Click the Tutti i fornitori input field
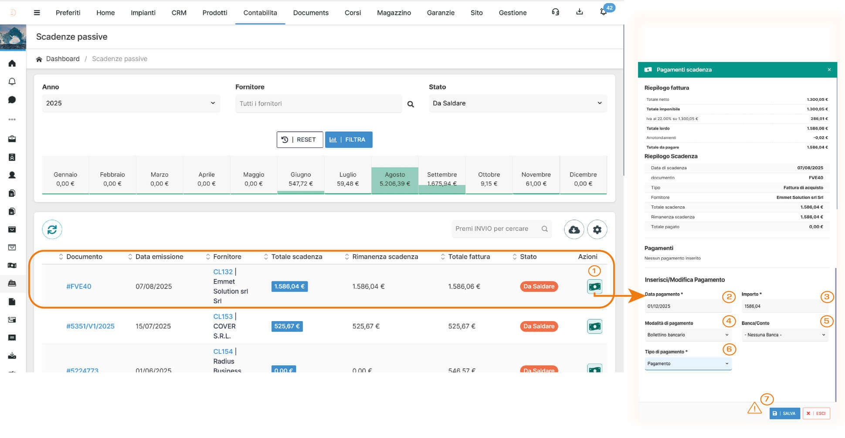This screenshot has height=438, width=845. 318,104
